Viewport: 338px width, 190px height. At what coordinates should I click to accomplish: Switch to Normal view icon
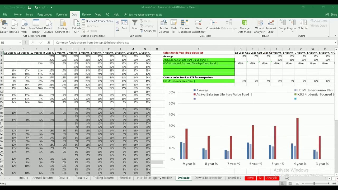[x=283, y=183]
